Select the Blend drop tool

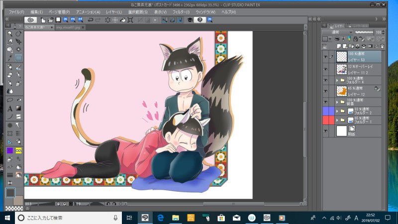(x=10, y=91)
